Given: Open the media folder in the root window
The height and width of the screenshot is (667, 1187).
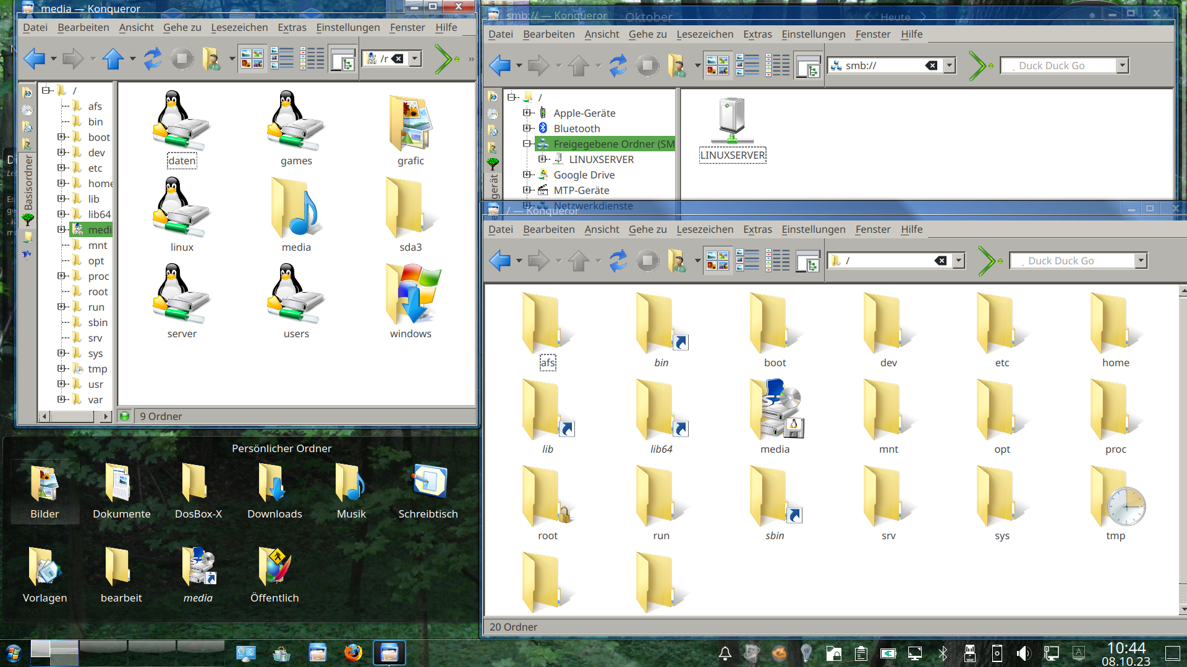Looking at the screenshot, I should pos(775,417).
